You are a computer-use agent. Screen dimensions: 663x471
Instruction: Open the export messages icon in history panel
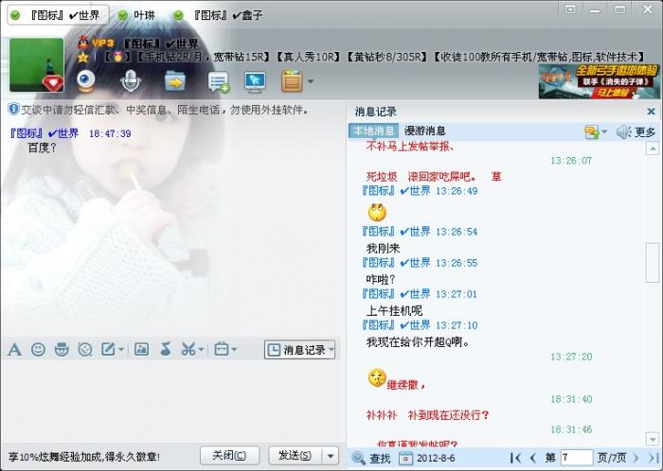(592, 132)
